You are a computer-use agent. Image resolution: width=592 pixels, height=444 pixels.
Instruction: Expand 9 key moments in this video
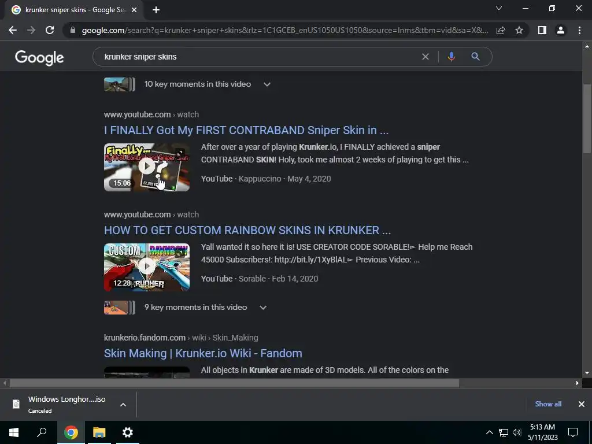tap(263, 308)
